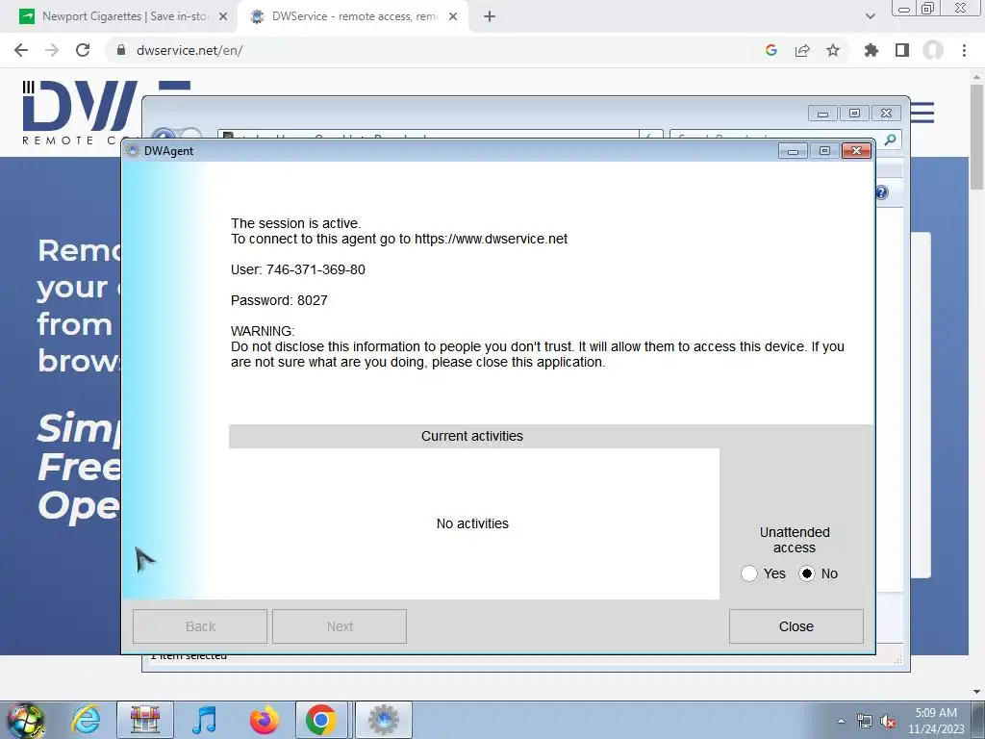Launch Internet Explorer from the taskbar
The width and height of the screenshot is (985, 739).
point(86,720)
